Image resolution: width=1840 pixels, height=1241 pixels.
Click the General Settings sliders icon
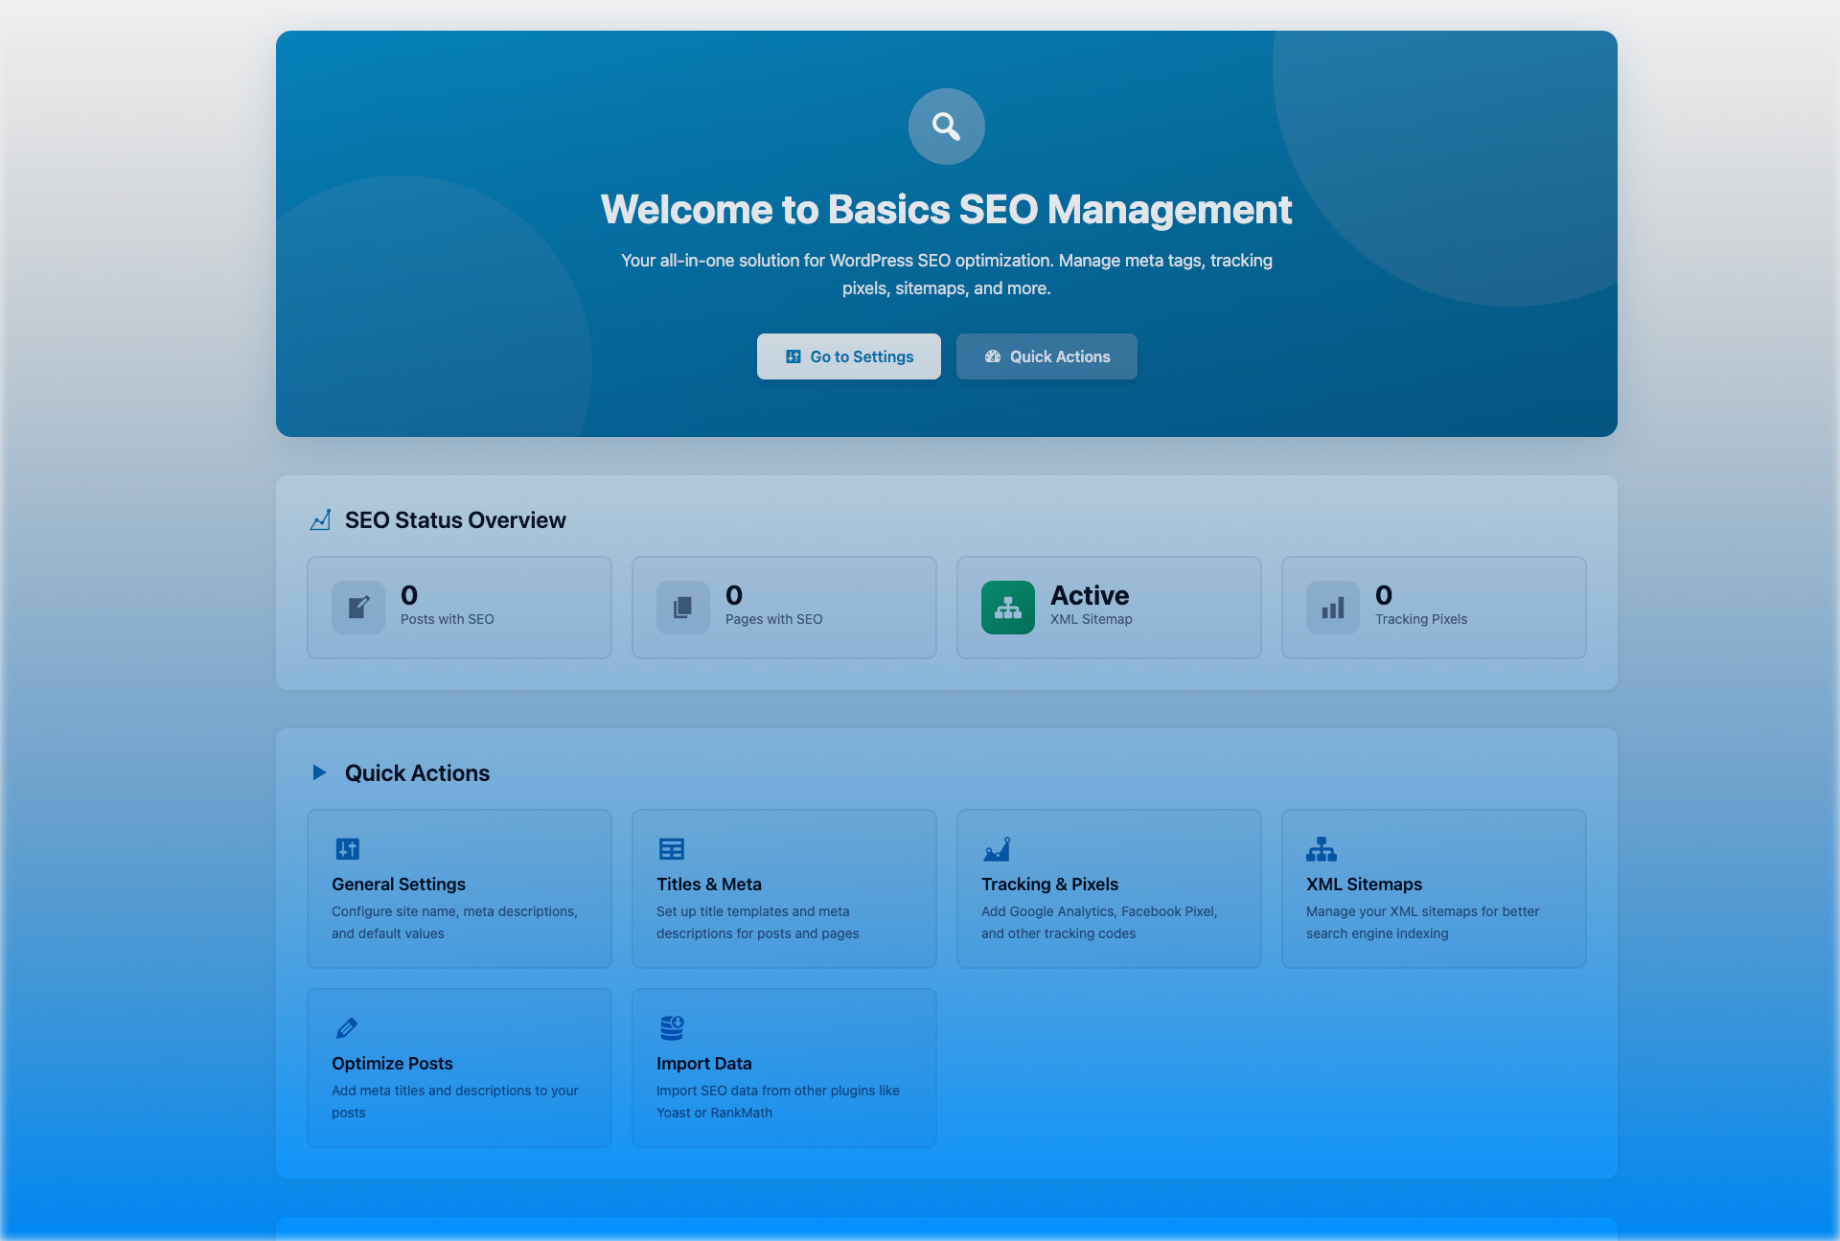pyautogui.click(x=347, y=849)
